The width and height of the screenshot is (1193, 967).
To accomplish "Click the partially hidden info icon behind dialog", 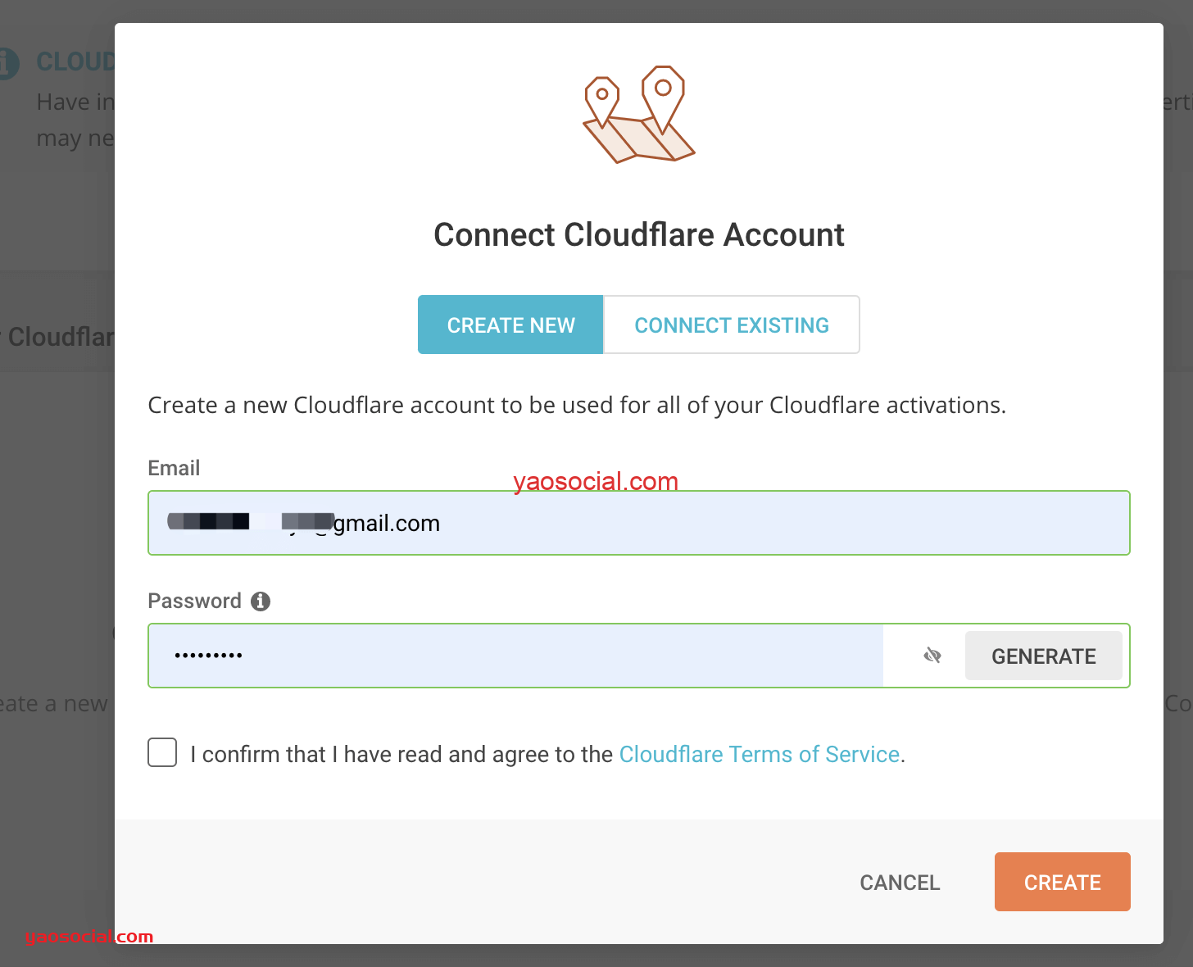I will tap(8, 63).
